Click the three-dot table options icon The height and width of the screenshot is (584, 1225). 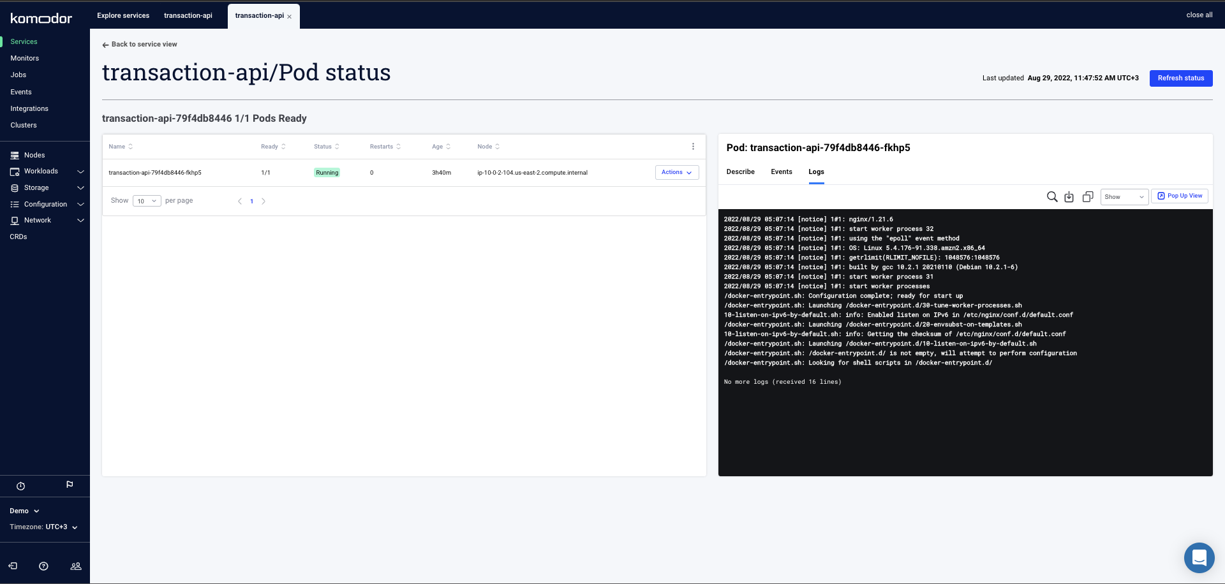(x=693, y=147)
